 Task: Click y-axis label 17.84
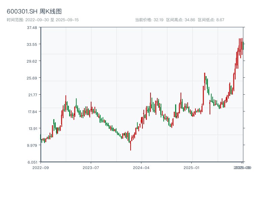coord(32,112)
